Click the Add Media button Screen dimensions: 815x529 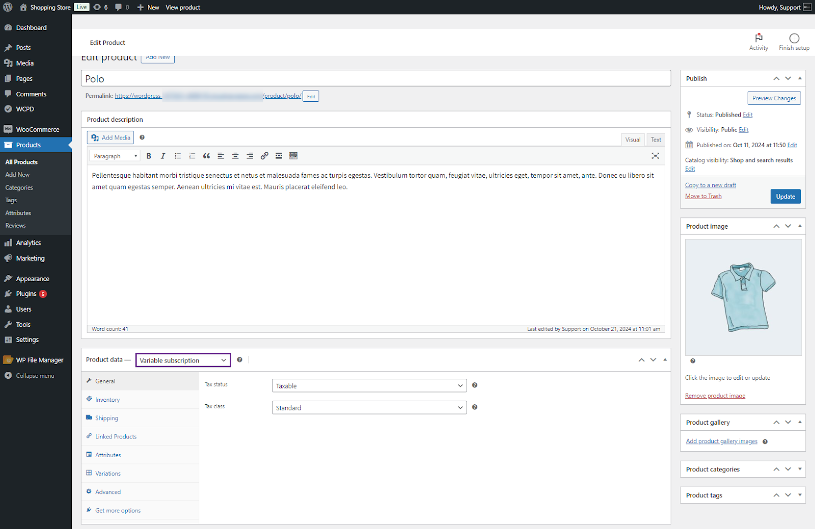click(x=111, y=137)
